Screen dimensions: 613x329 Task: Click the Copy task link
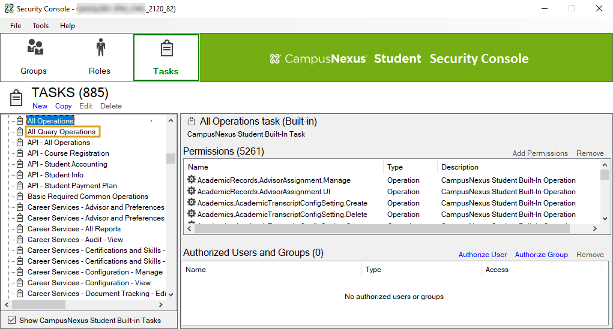click(x=64, y=106)
